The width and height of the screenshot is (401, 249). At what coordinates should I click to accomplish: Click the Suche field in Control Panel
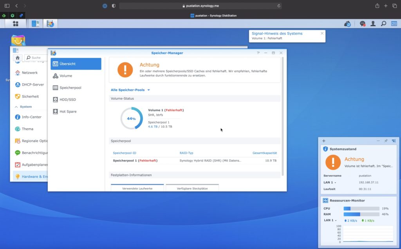pos(36,58)
